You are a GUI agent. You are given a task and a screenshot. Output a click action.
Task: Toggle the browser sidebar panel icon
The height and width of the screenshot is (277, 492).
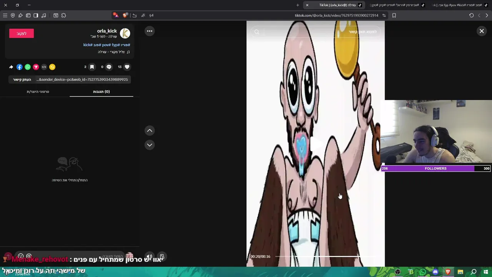[36, 15]
